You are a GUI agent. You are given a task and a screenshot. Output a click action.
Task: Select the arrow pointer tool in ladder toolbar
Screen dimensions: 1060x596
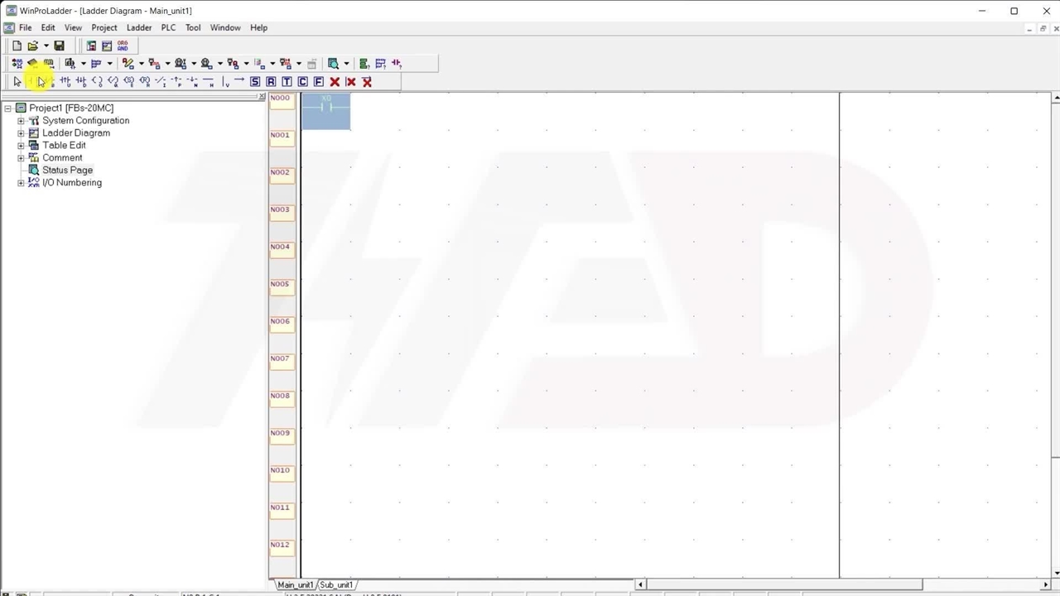click(17, 82)
